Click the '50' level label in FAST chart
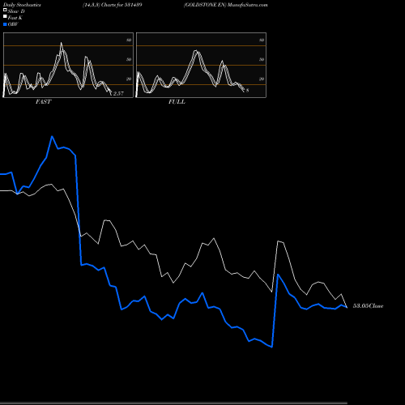The image size is (405, 405). coord(129,59)
